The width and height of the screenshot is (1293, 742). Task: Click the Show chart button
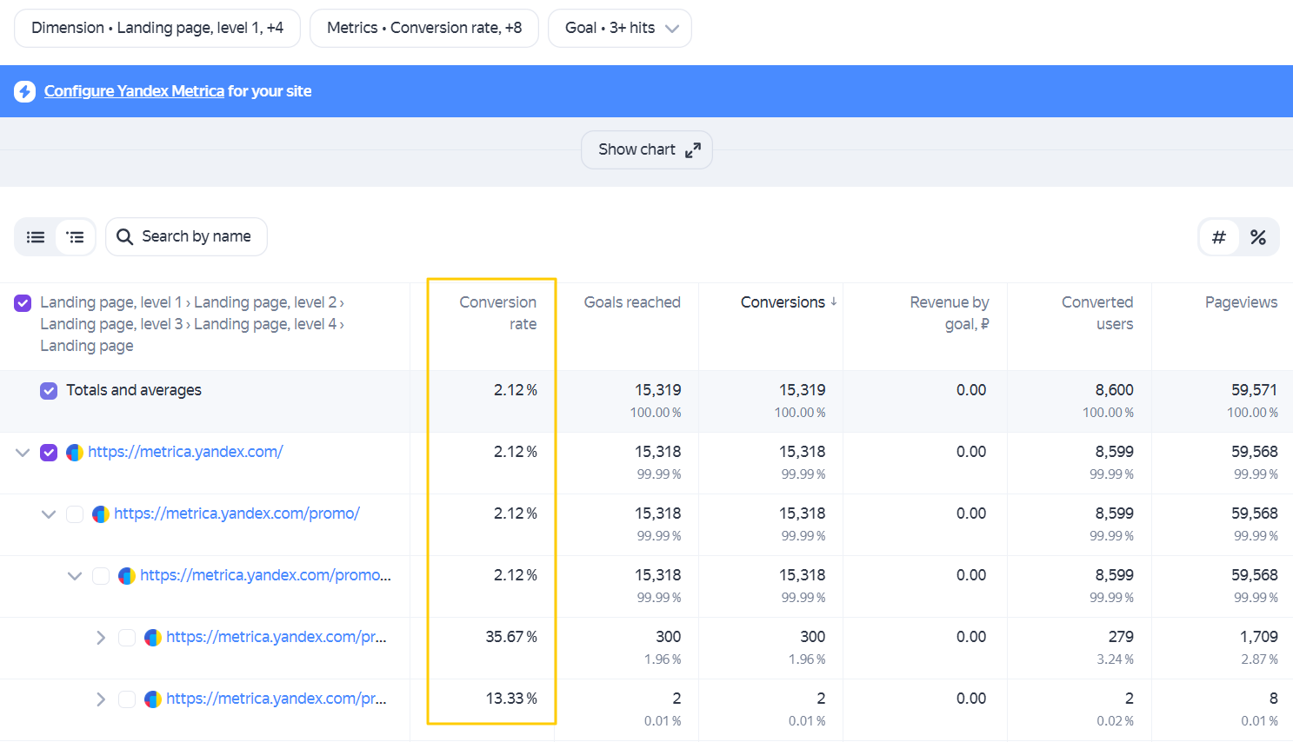pyautogui.click(x=647, y=150)
